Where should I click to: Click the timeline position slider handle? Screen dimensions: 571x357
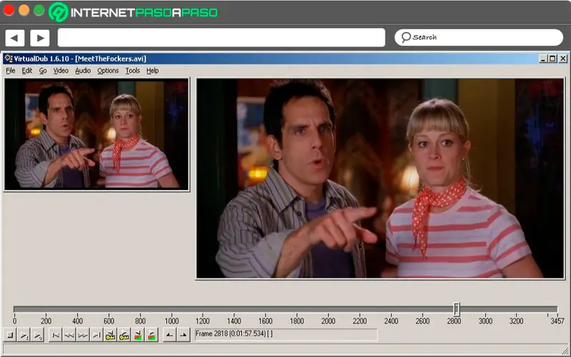pyautogui.click(x=456, y=309)
